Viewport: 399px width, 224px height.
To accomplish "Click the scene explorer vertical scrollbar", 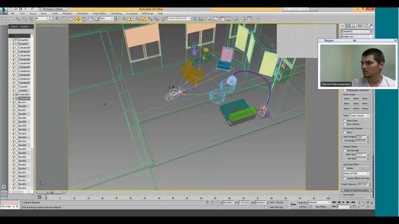I will (32, 112).
